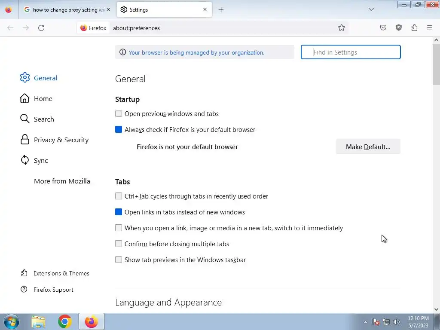Click the Sync arrows icon in sidebar

click(24, 160)
